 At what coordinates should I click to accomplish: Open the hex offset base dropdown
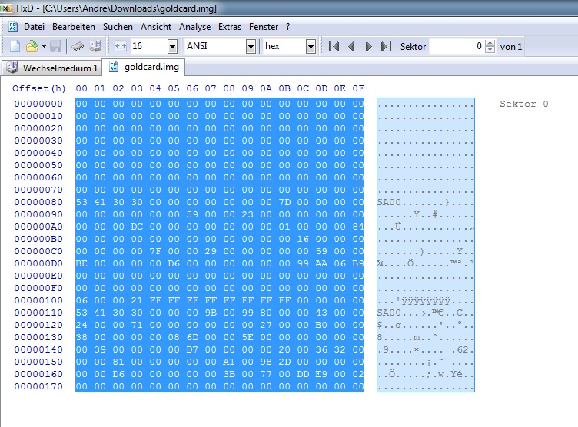[x=311, y=46]
